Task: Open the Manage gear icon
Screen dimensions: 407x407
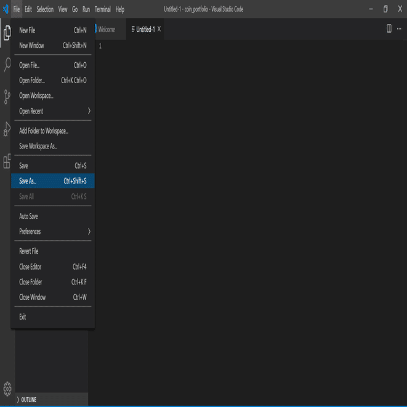Action: 7,389
